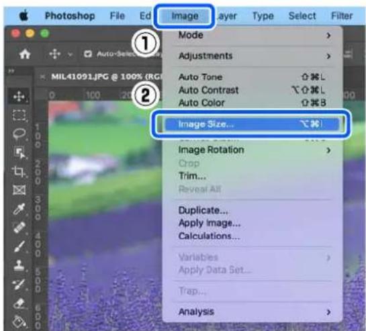
Task: Choose Auto Color from Image menu
Action: [x=253, y=103]
